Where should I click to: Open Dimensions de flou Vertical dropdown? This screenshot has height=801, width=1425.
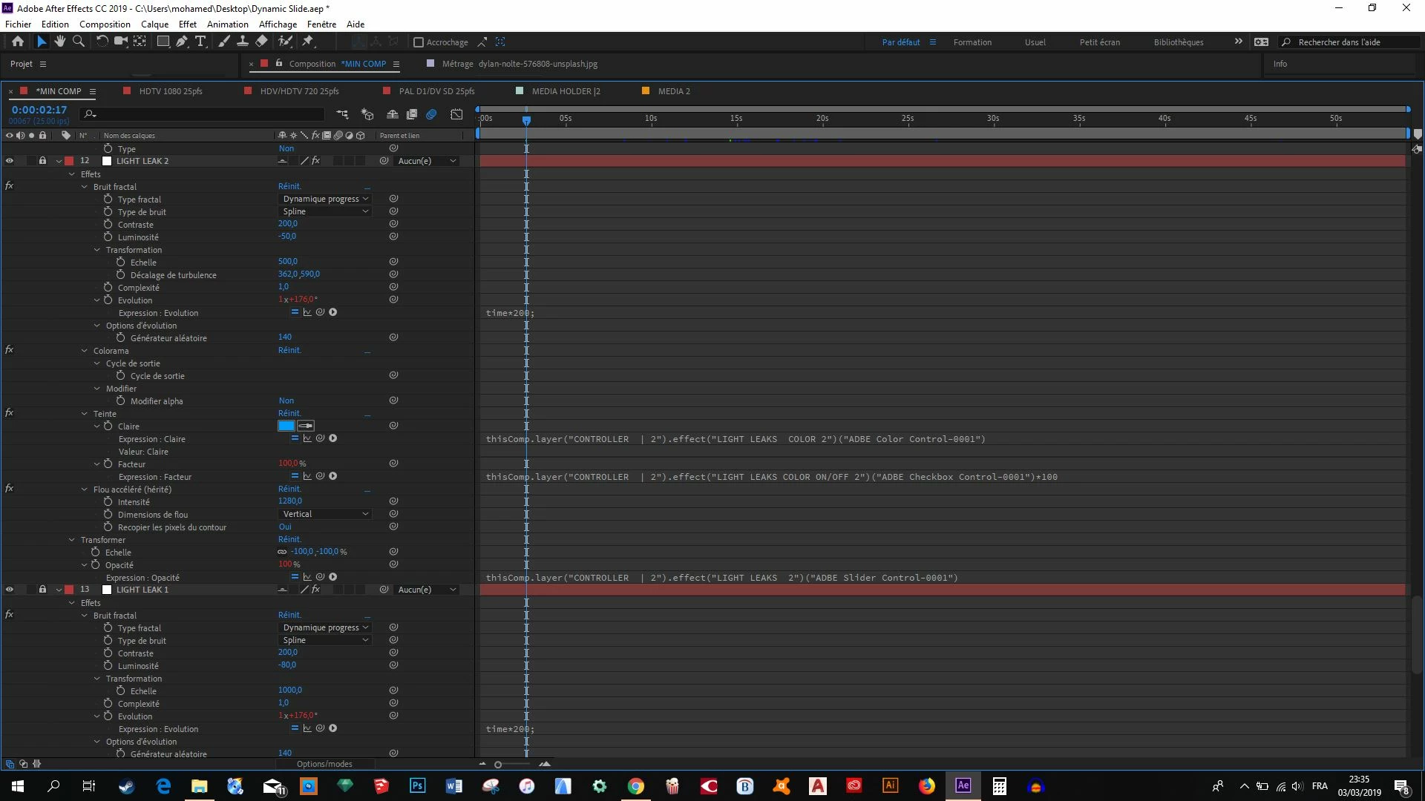pyautogui.click(x=325, y=514)
